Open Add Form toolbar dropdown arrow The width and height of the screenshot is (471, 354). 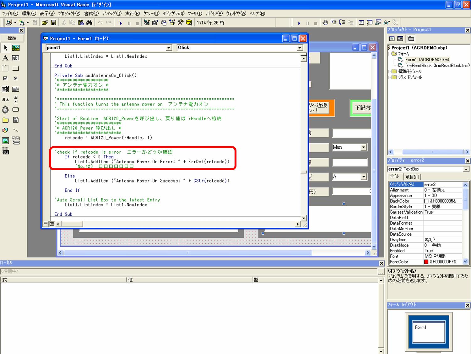(x=28, y=23)
